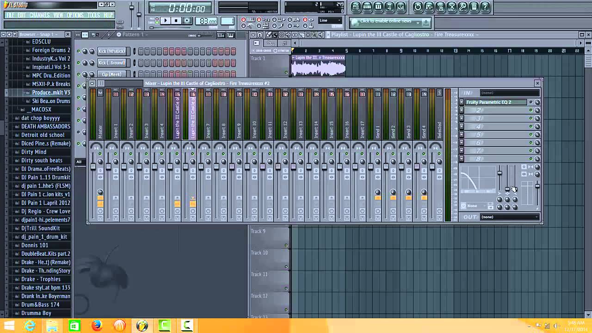Screen dimensions: 592x333
Task: Click the Save-as-new-version icon
Action: (x=429, y=7)
